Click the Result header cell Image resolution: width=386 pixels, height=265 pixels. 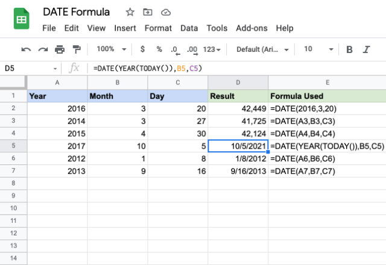click(238, 96)
